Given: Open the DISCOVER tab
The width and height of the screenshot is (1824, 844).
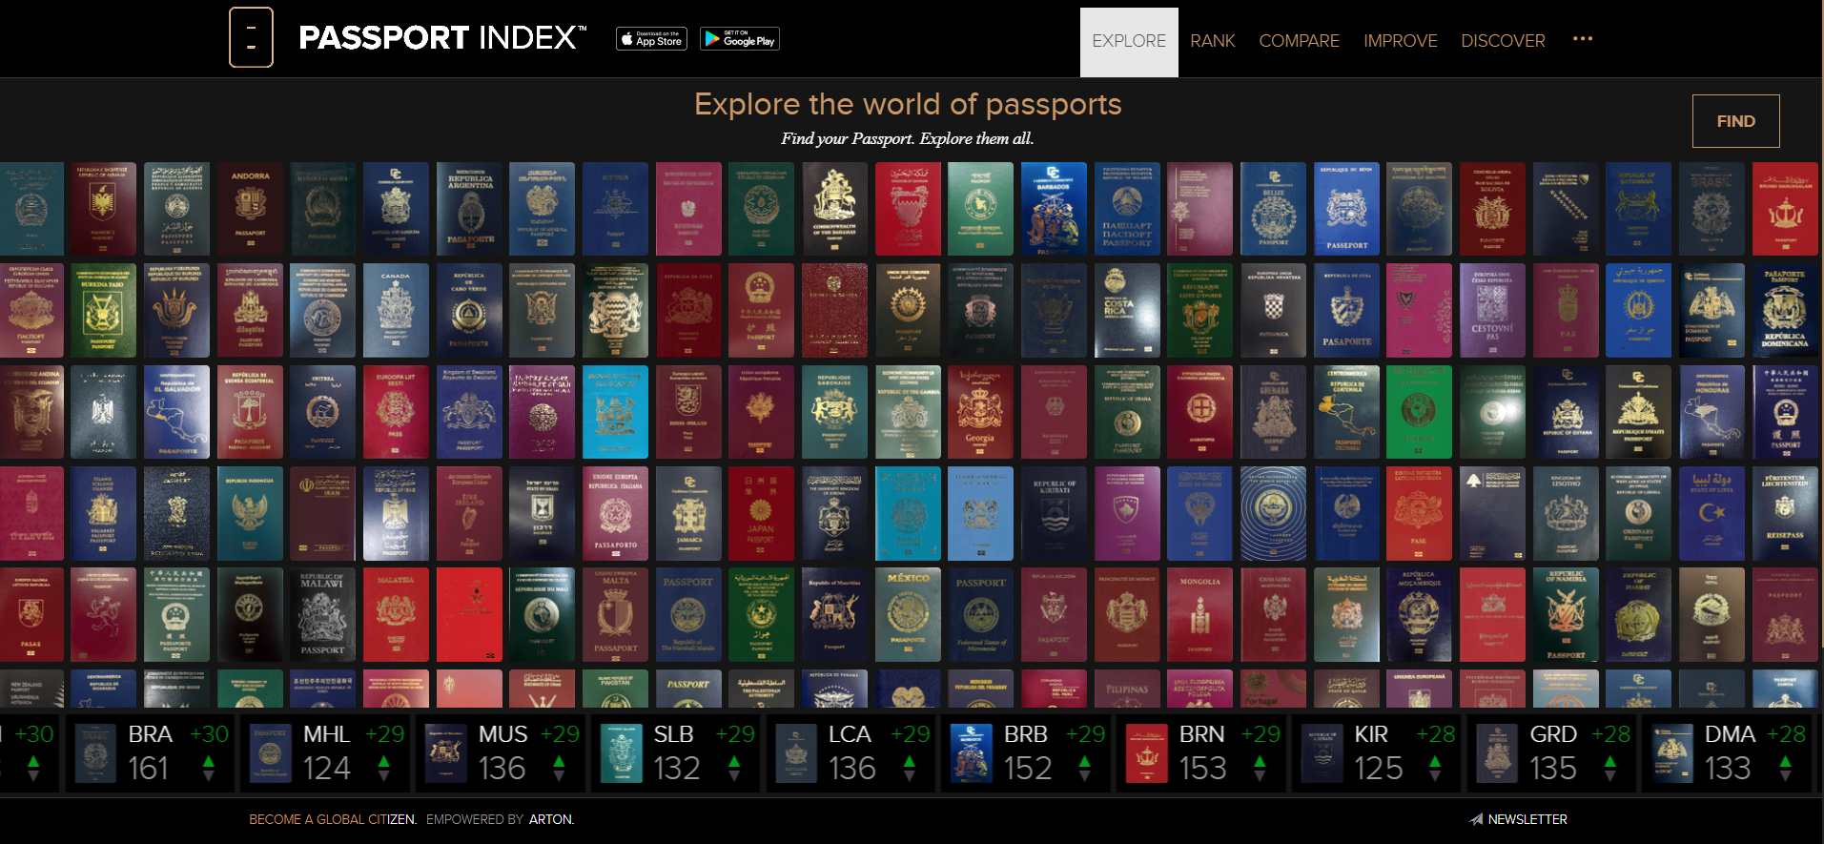Looking at the screenshot, I should click(1503, 41).
